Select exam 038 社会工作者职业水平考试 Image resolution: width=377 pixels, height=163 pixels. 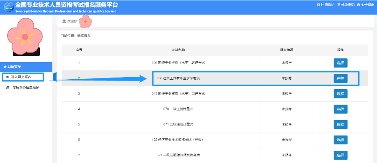[341, 78]
